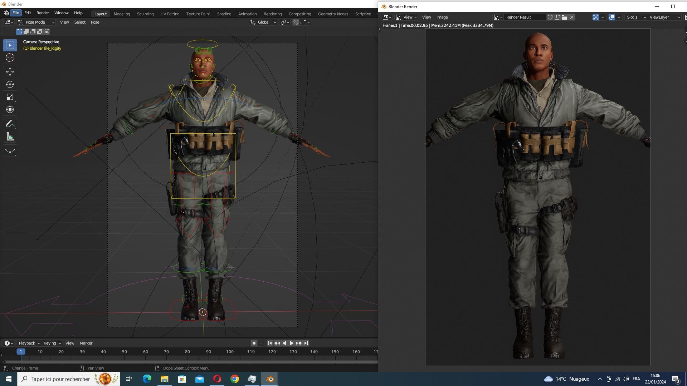Open the Help menu
The height and width of the screenshot is (386, 687).
[78, 13]
